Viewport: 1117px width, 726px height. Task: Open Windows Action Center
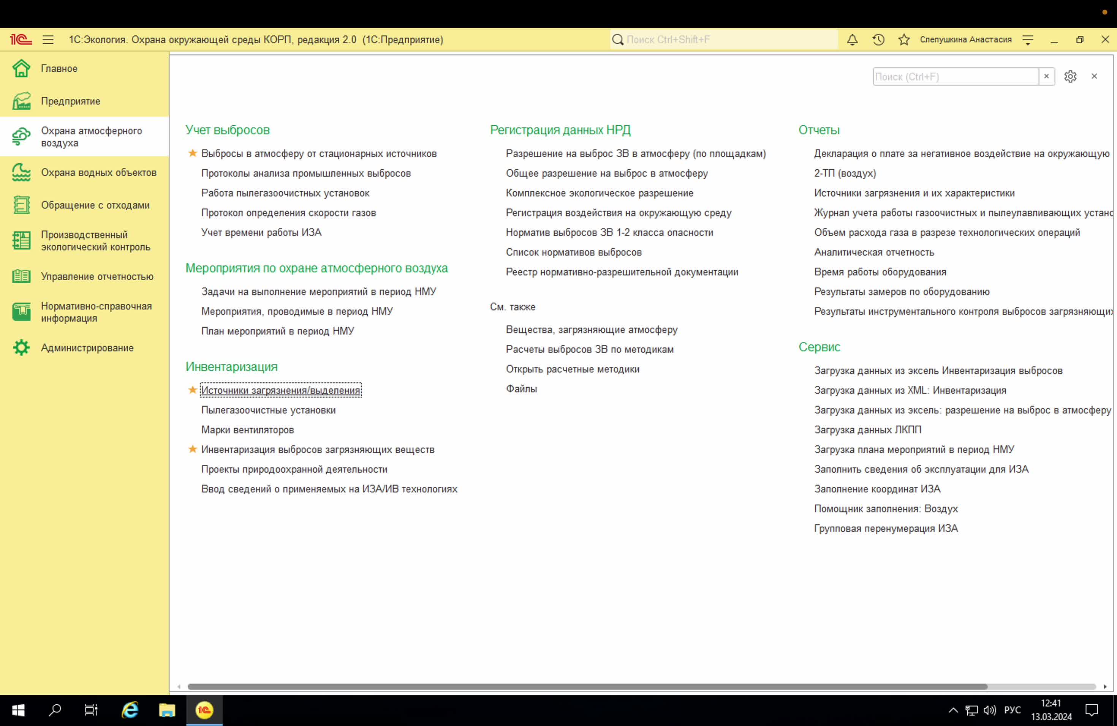pyautogui.click(x=1092, y=710)
